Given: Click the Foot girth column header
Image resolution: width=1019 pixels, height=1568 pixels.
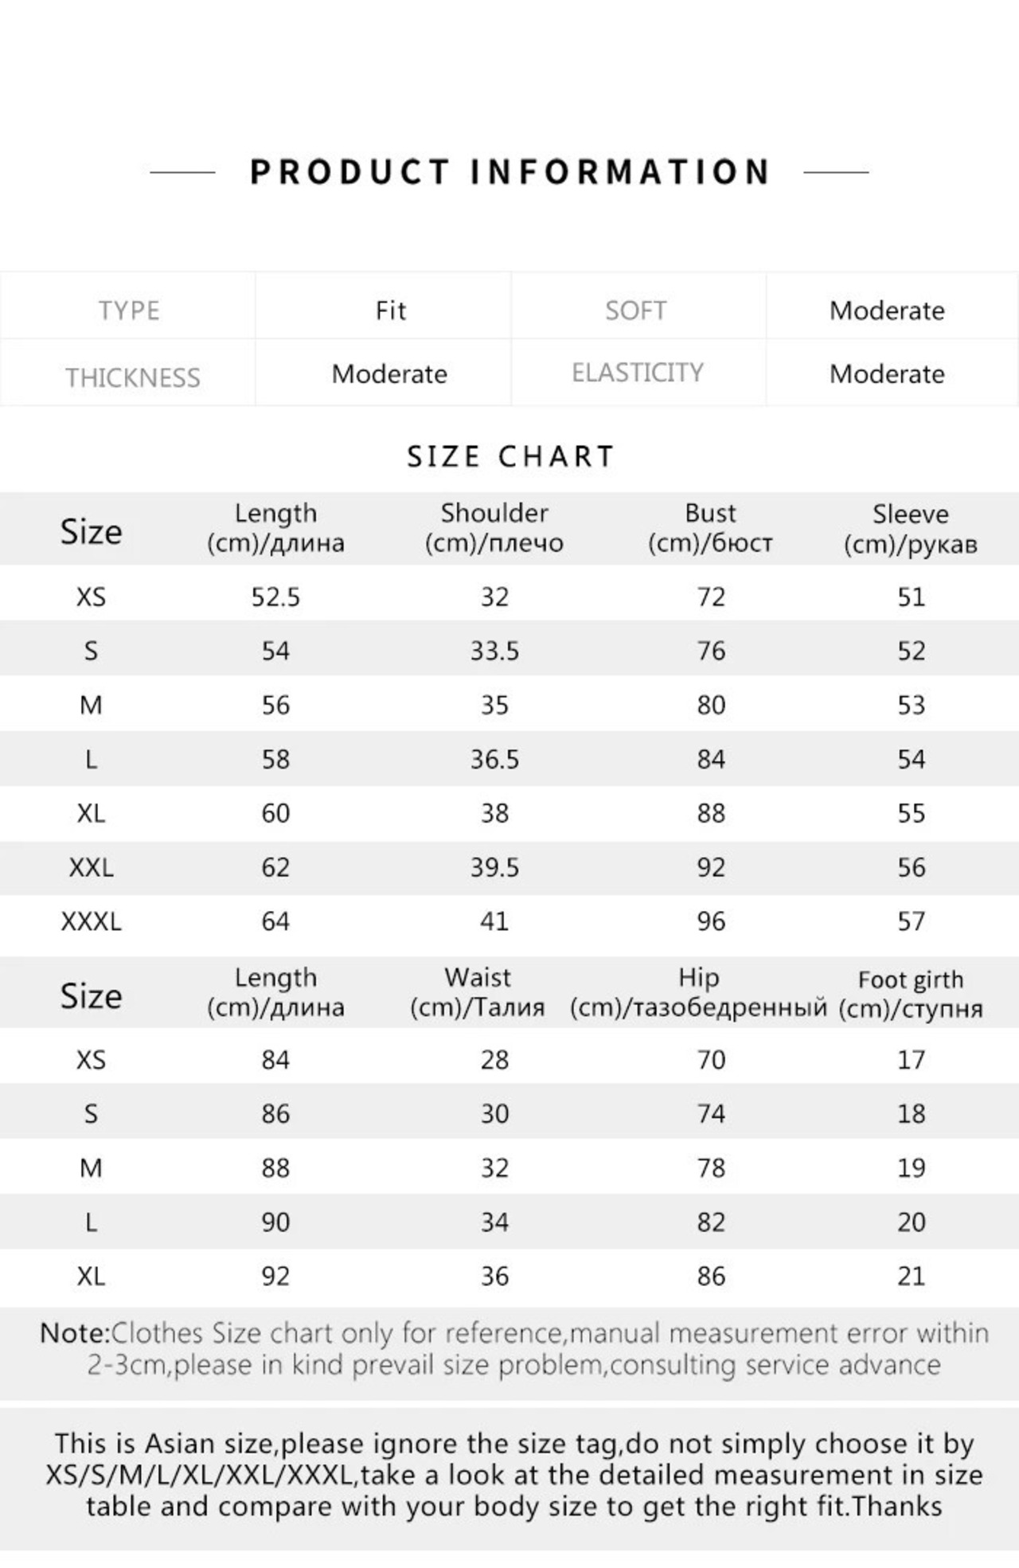Looking at the screenshot, I should [910, 994].
